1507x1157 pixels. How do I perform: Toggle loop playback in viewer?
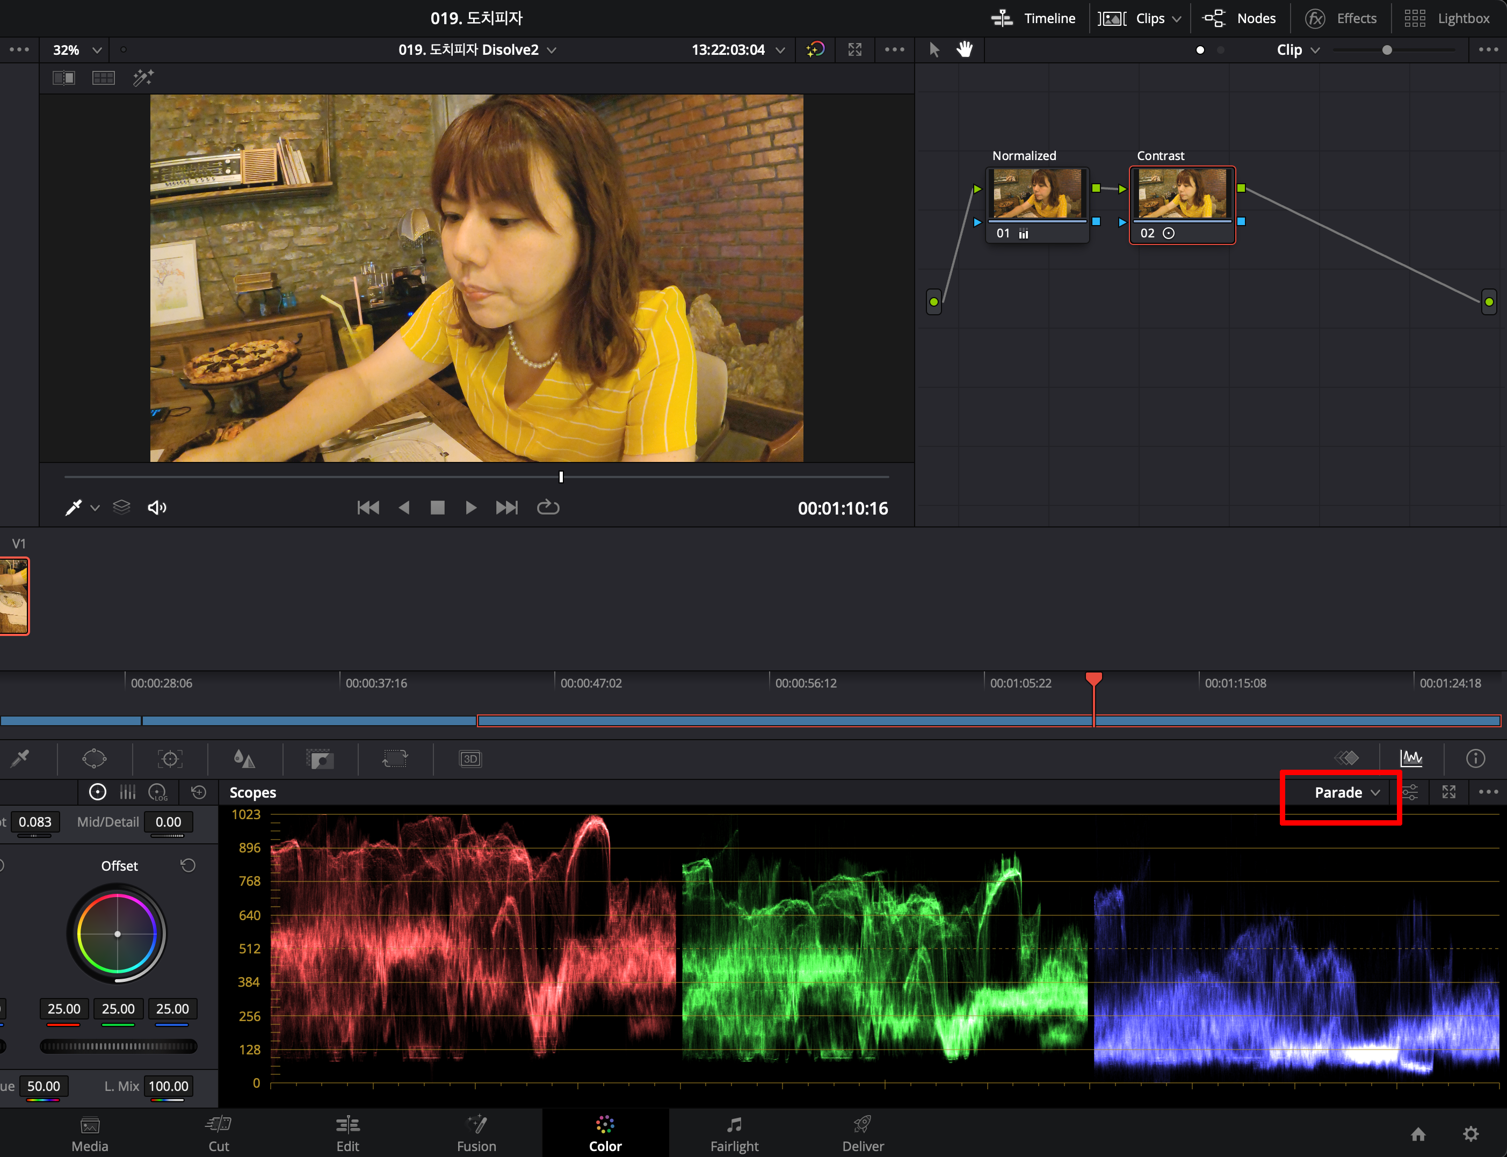coord(548,508)
